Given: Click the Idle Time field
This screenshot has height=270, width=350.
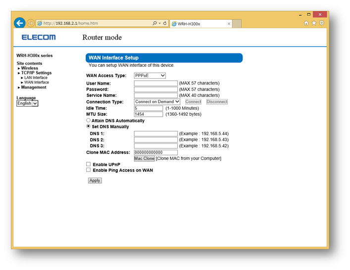Looking at the screenshot, I should 149,108.
